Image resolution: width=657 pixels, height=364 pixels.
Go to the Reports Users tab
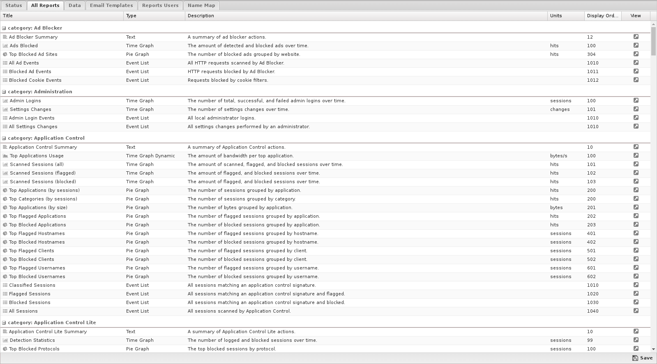160,5
